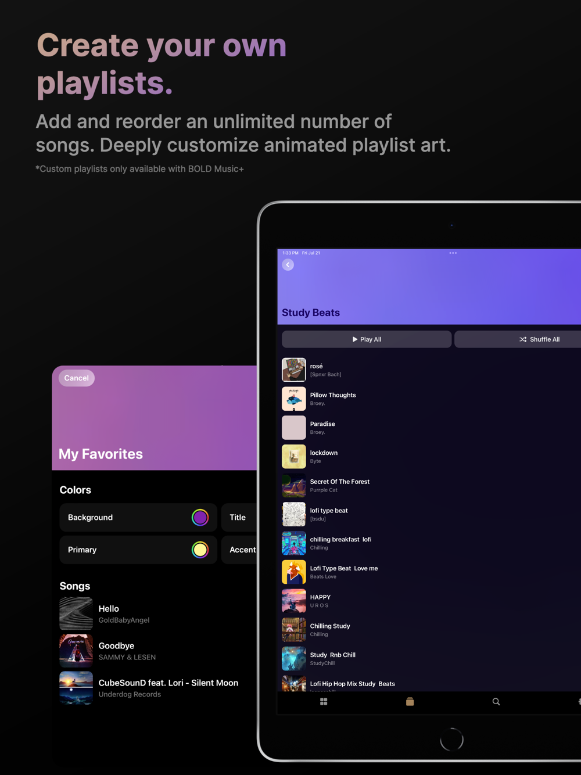The height and width of the screenshot is (775, 581).
Task: Click artist name "[bsdu]"
Action: pos(318,519)
